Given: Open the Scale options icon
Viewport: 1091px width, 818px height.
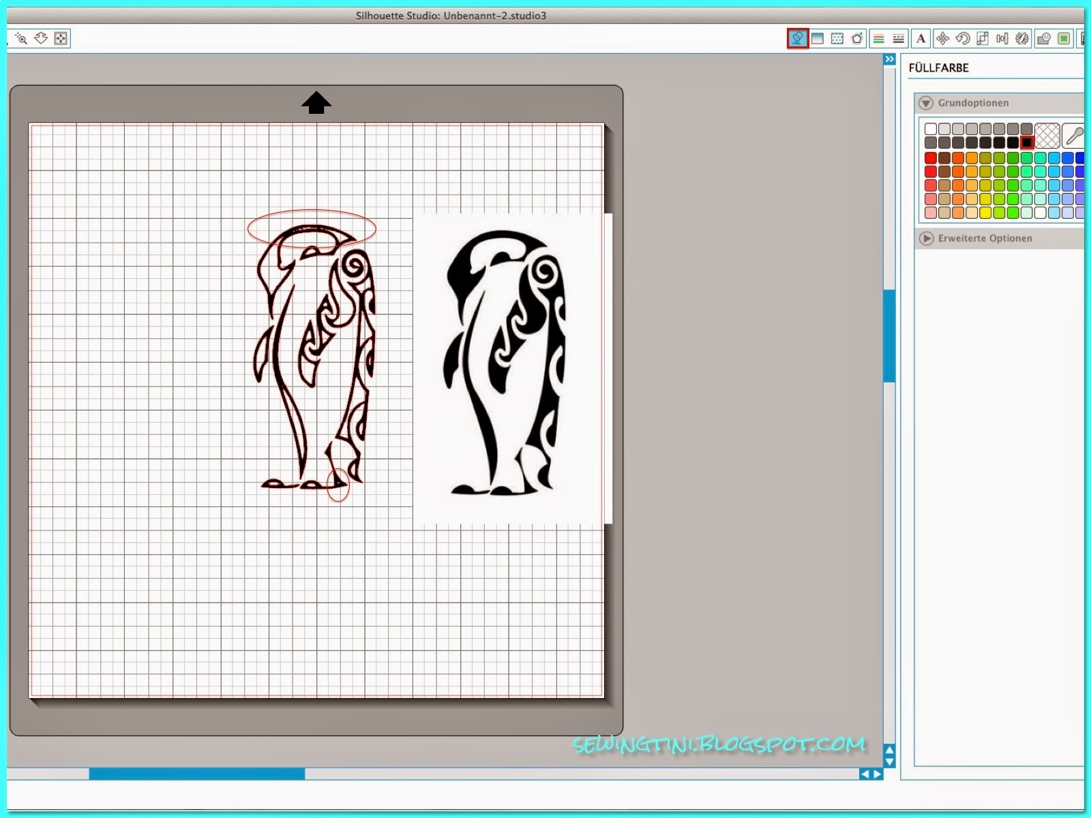Looking at the screenshot, I should [x=983, y=39].
